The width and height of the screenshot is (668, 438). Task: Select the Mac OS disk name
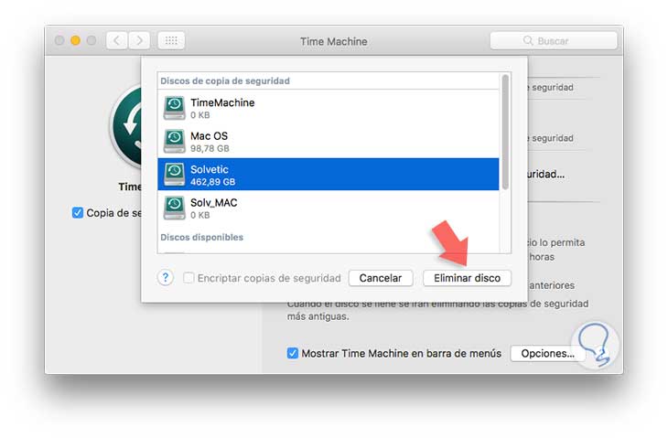210,136
